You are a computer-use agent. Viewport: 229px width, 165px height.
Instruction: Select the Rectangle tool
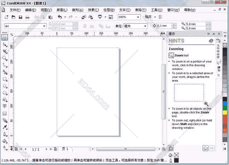(5, 79)
